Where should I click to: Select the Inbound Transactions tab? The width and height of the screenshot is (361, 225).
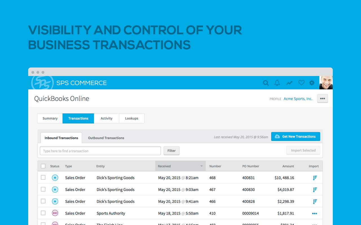(x=61, y=138)
